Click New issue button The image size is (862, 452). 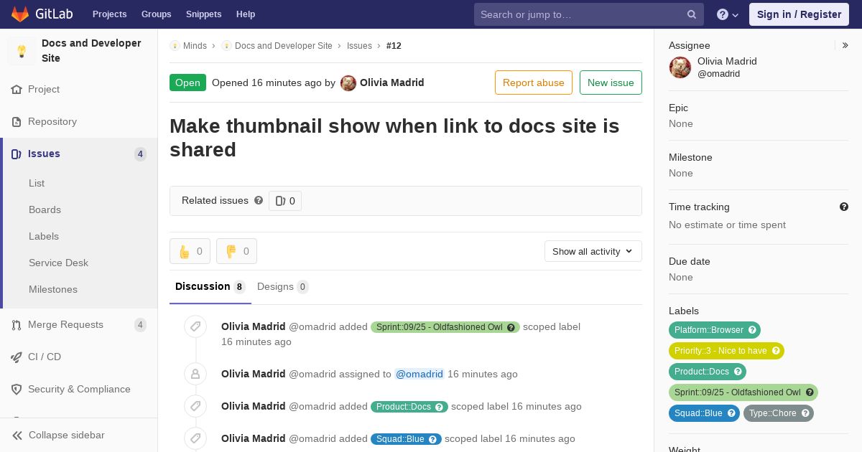click(611, 83)
